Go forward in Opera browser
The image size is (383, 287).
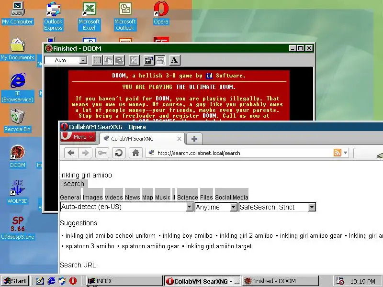click(x=85, y=153)
